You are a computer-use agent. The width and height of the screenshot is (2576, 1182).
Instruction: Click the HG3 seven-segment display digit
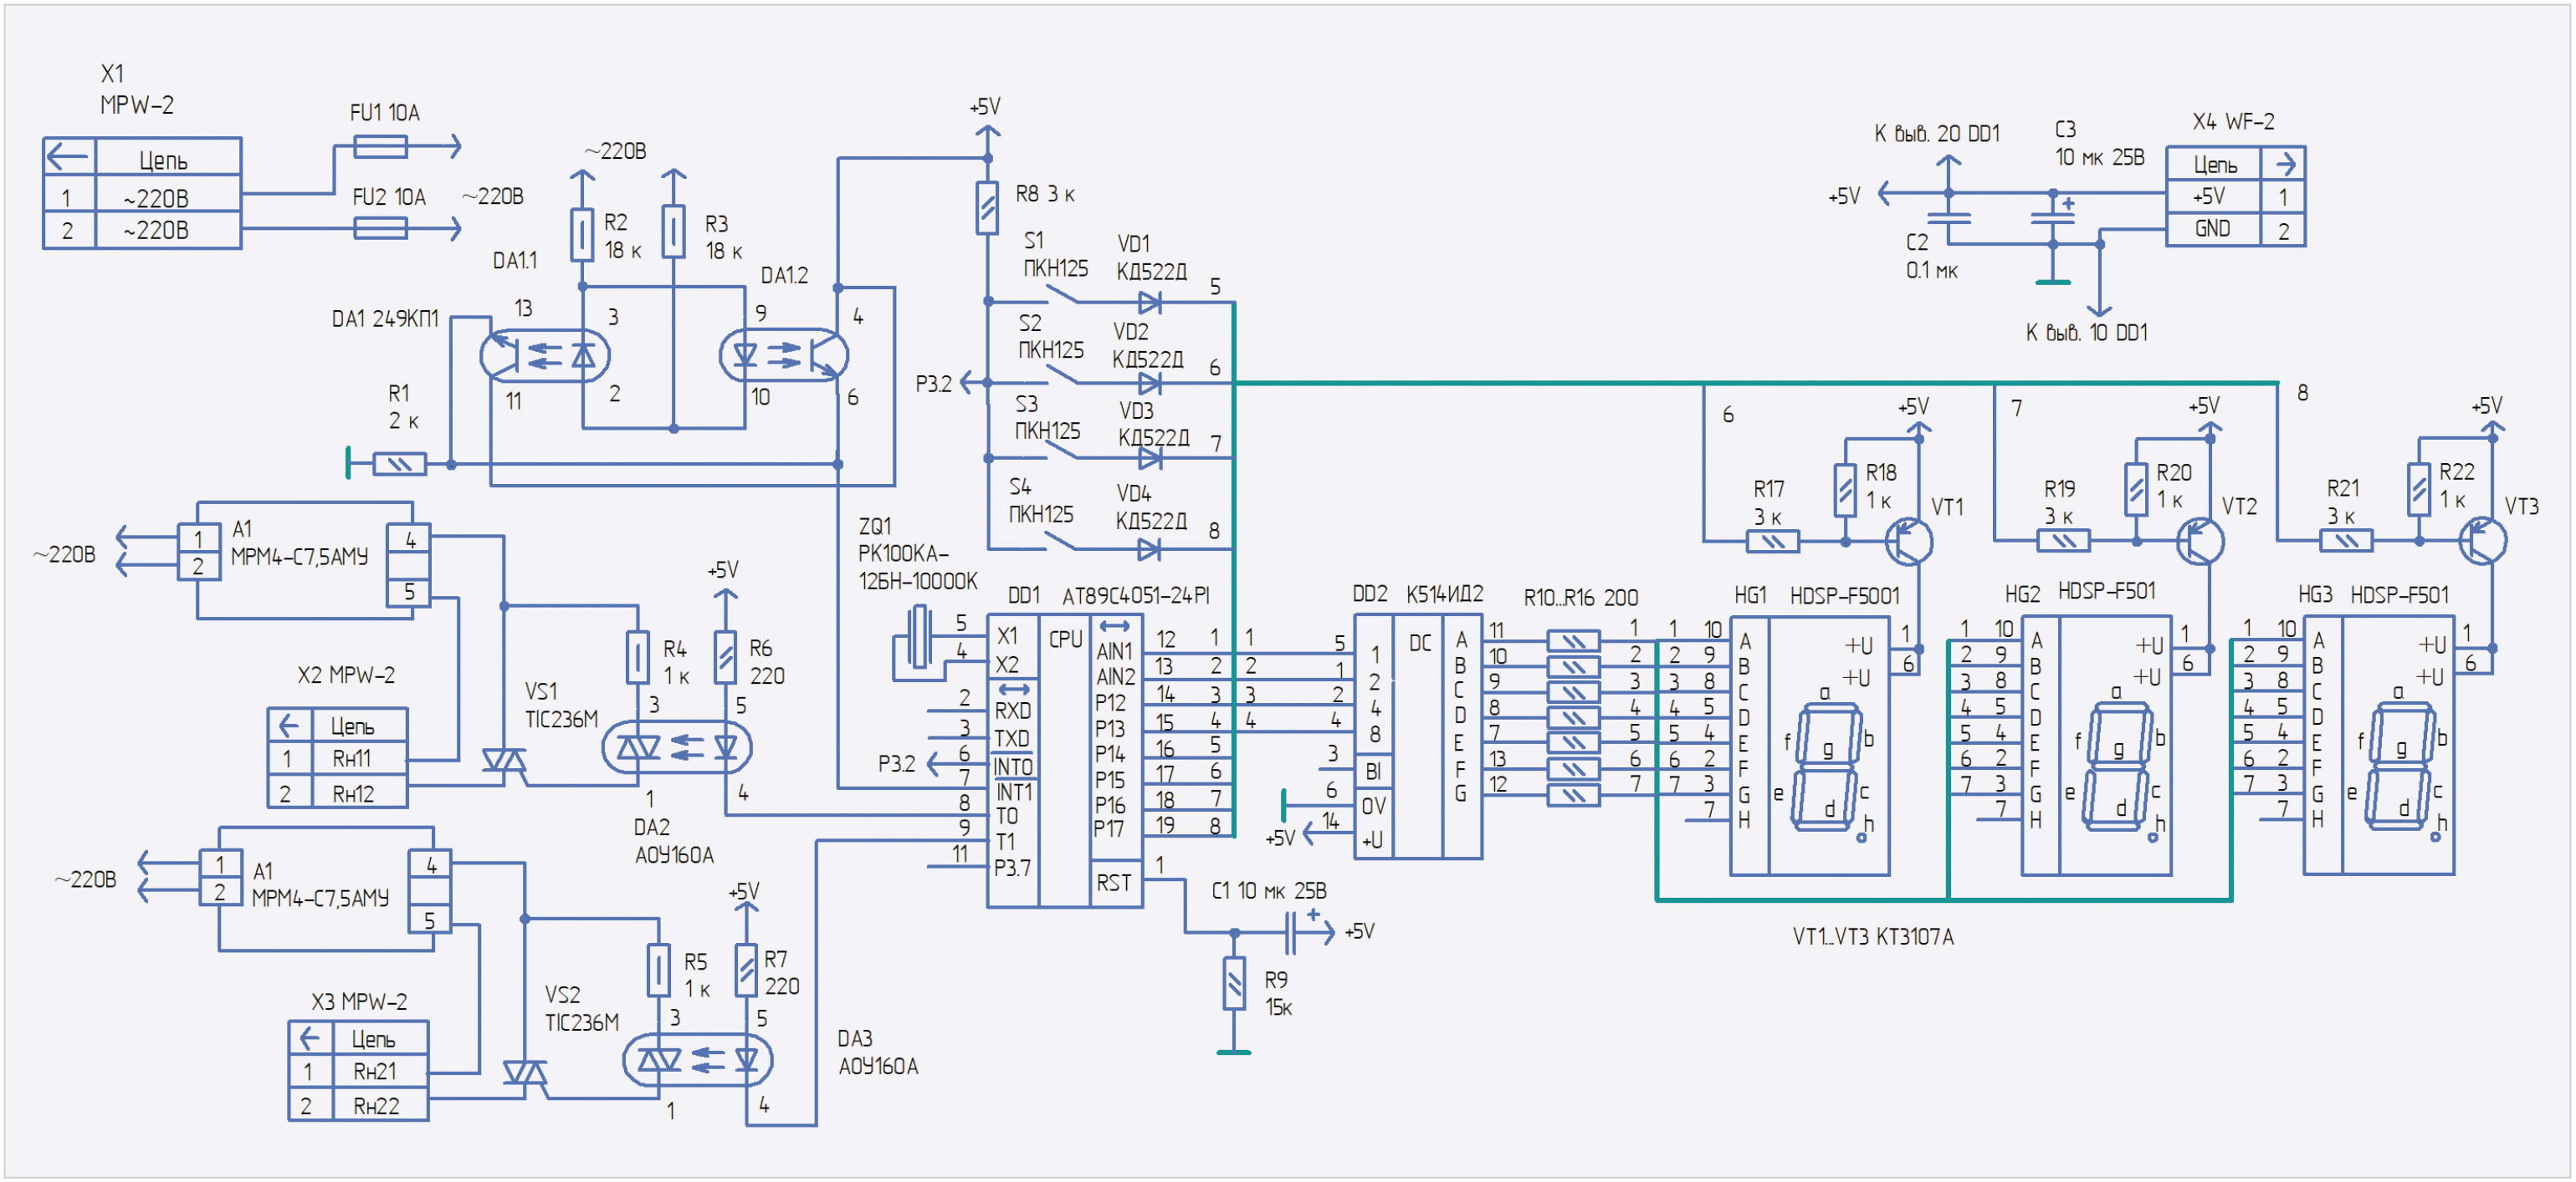[2401, 767]
